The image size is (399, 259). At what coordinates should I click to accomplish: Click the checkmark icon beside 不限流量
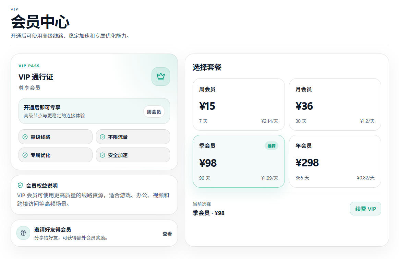[x=102, y=137]
